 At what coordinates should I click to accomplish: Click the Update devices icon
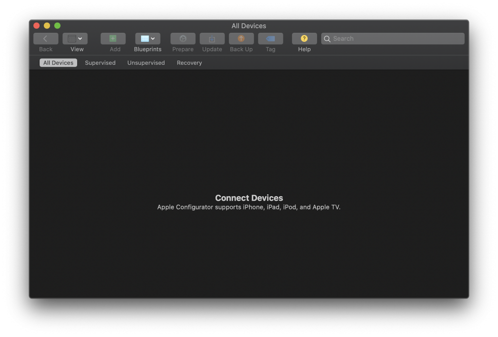pos(212,38)
